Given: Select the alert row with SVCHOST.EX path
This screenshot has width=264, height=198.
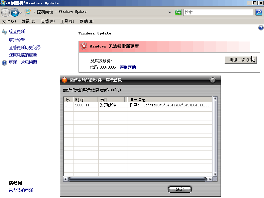Looking at the screenshot, I should tap(138, 105).
